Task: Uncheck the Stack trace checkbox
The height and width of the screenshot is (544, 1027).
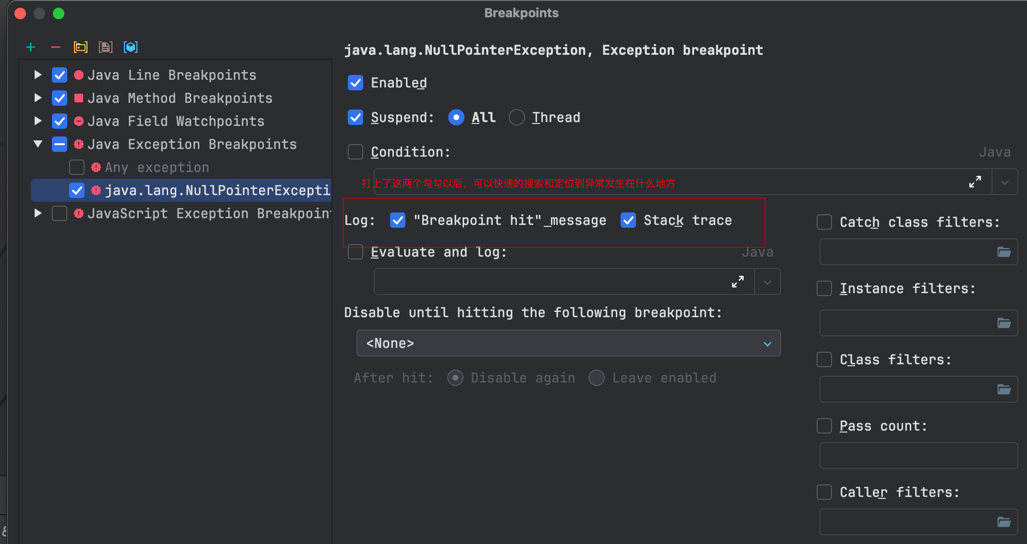Action: pyautogui.click(x=628, y=221)
